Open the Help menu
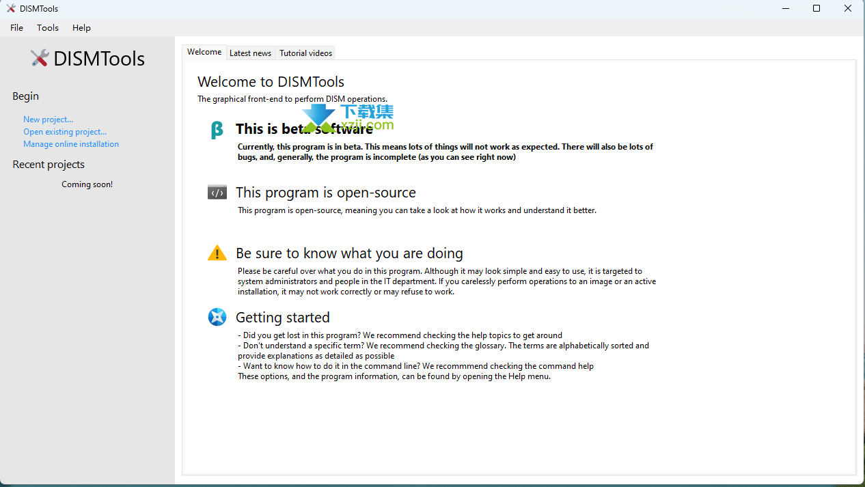 coord(81,28)
